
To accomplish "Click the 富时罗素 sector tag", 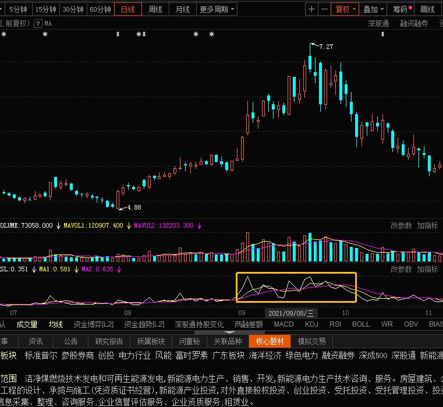I will coord(192,355).
